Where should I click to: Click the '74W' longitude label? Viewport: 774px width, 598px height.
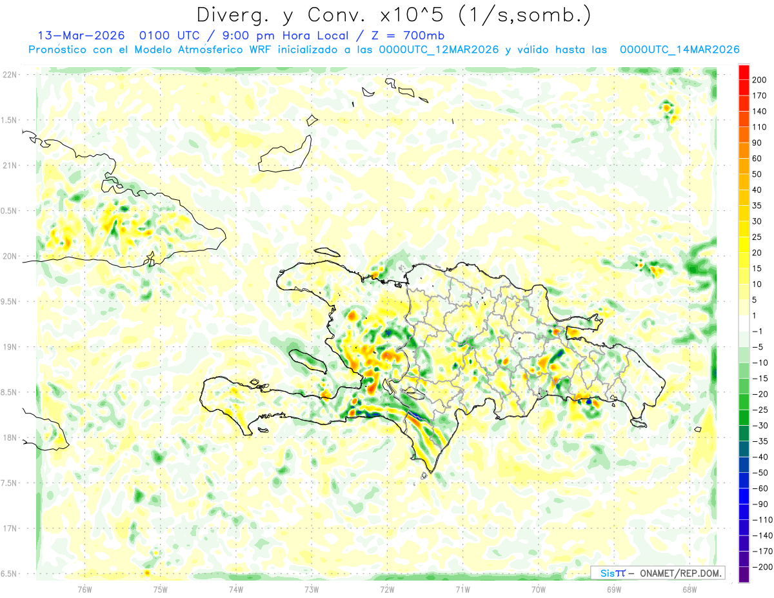coord(235,589)
